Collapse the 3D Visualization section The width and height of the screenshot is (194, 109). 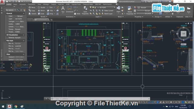(24, 35)
